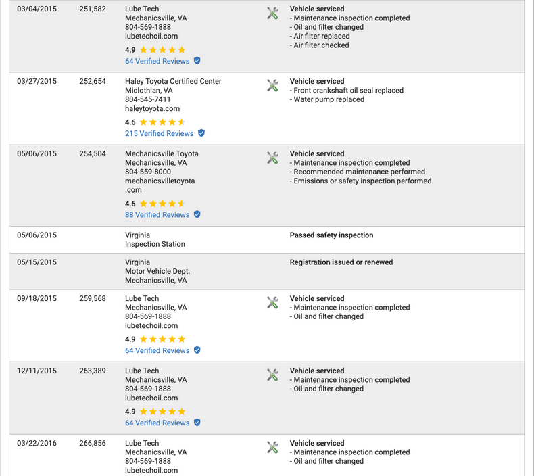Click the shield badge in the 03/04/2015 Lube Tech entry
Screen dimensions: 534x476
(197, 60)
